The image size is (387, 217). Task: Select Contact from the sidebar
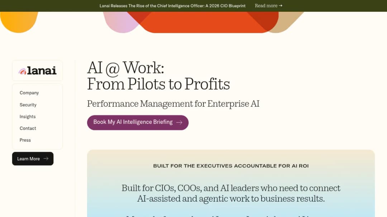coord(28,128)
